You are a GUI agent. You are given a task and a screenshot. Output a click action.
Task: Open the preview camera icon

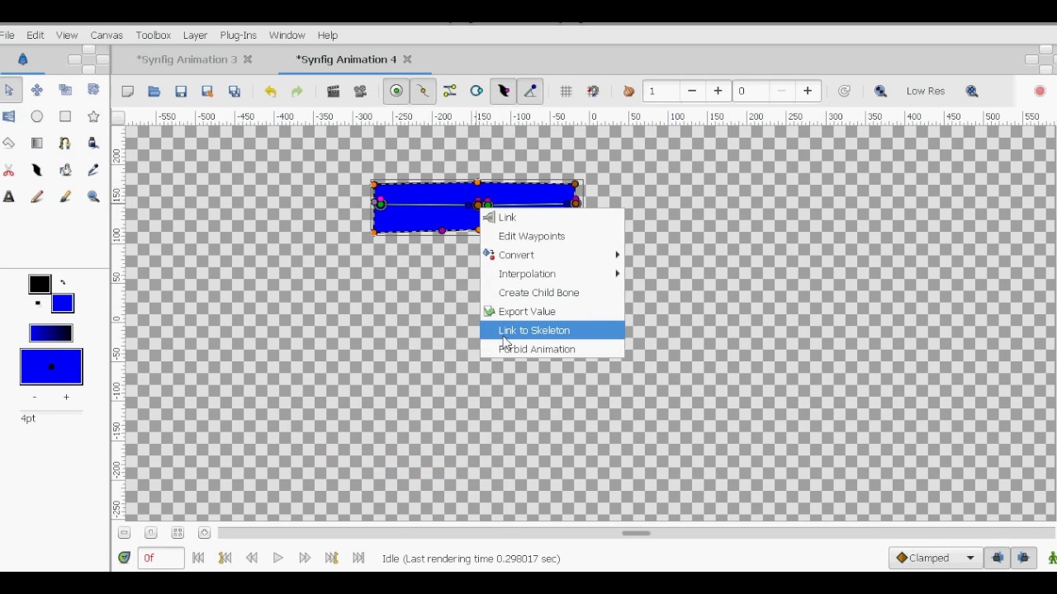pyautogui.click(x=360, y=92)
